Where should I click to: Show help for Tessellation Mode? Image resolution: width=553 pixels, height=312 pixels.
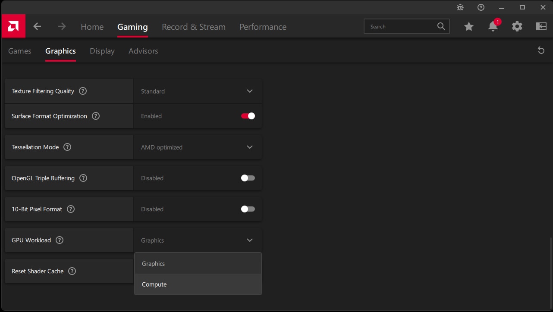click(x=67, y=147)
